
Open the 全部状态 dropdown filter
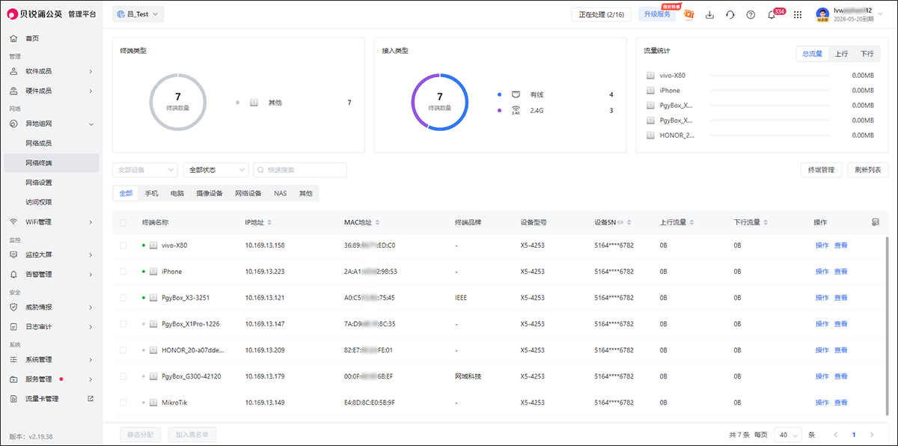215,169
